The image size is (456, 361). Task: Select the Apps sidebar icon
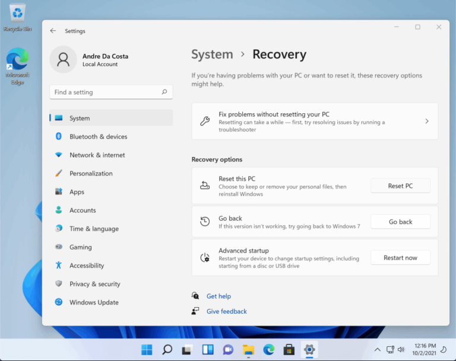(x=58, y=191)
